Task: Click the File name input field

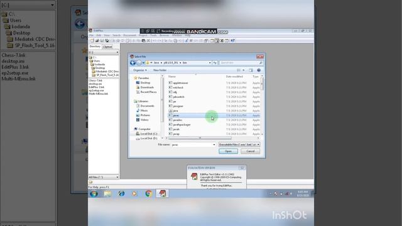Action: [192, 144]
